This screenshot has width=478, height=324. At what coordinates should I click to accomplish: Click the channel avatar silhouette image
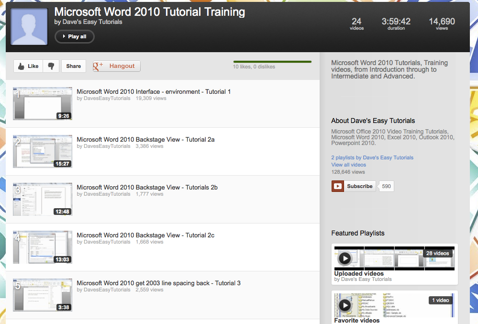click(x=29, y=27)
